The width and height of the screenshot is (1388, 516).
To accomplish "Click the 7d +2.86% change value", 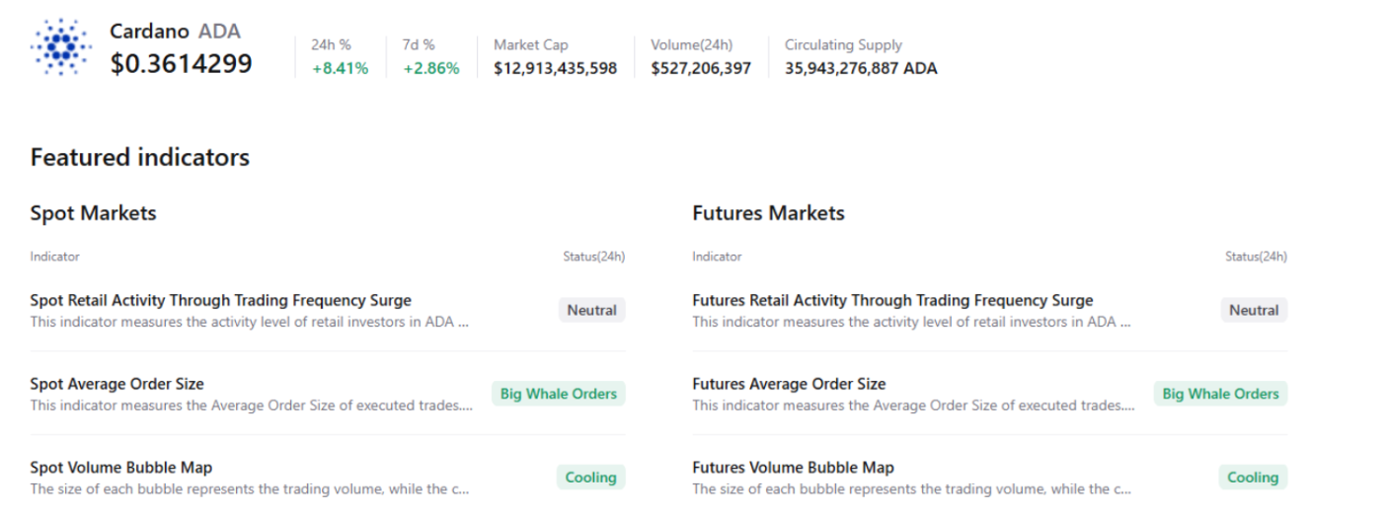I will [431, 68].
